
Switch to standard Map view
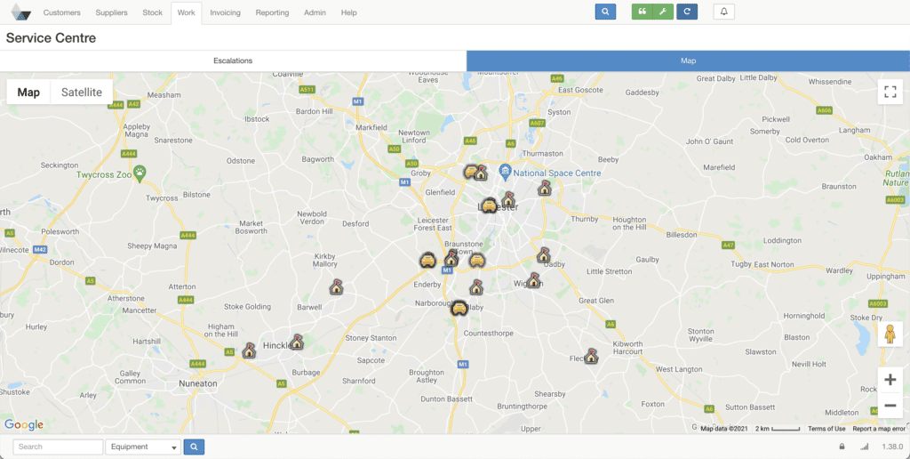point(28,92)
